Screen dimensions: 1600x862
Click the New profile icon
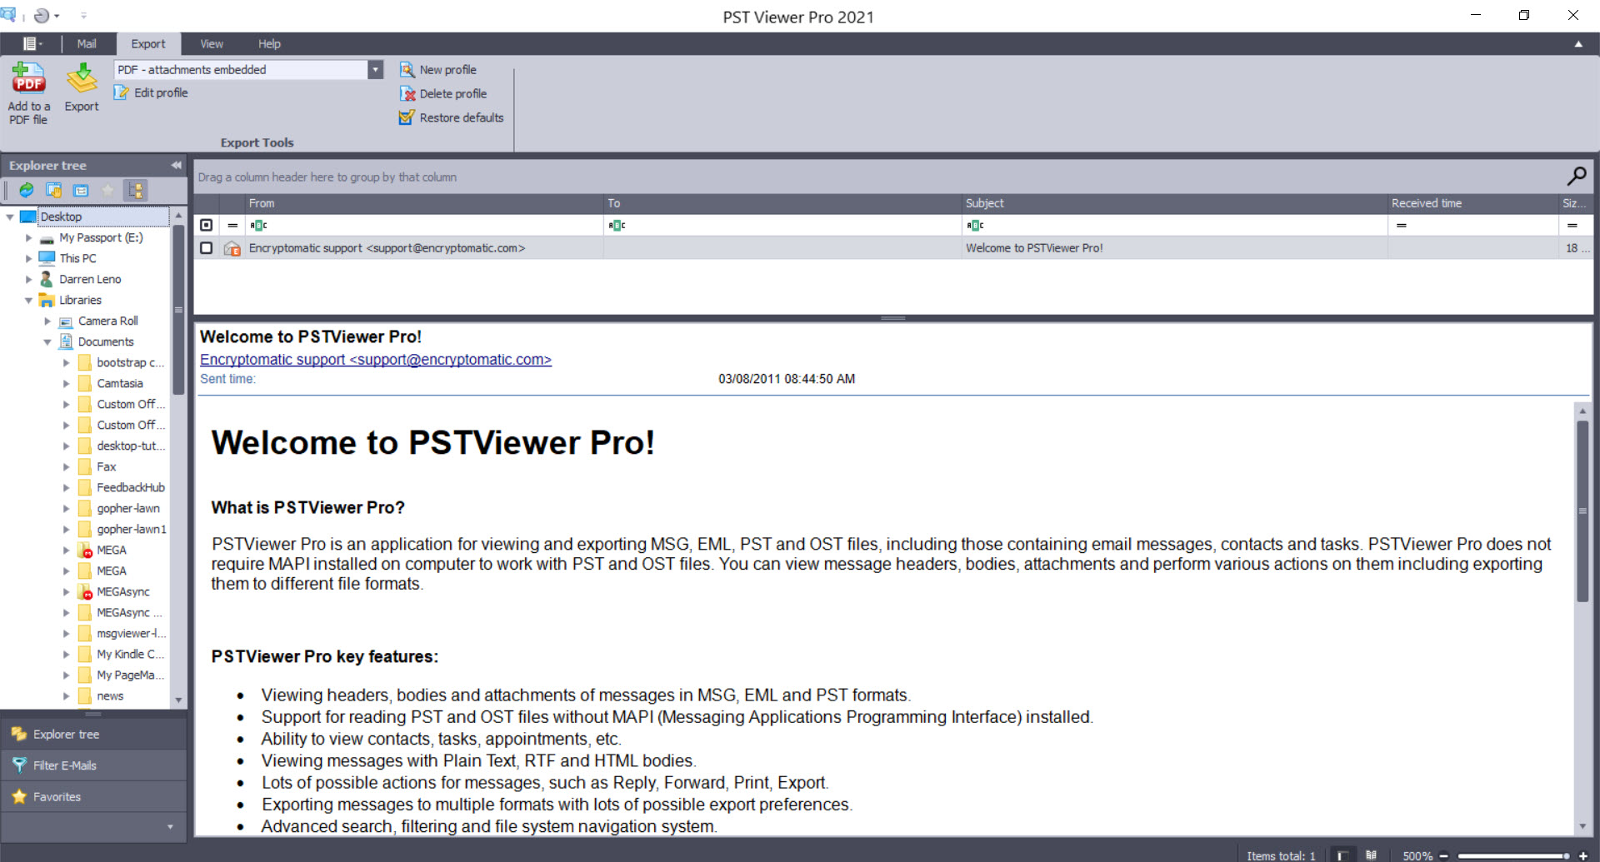pyautogui.click(x=407, y=70)
